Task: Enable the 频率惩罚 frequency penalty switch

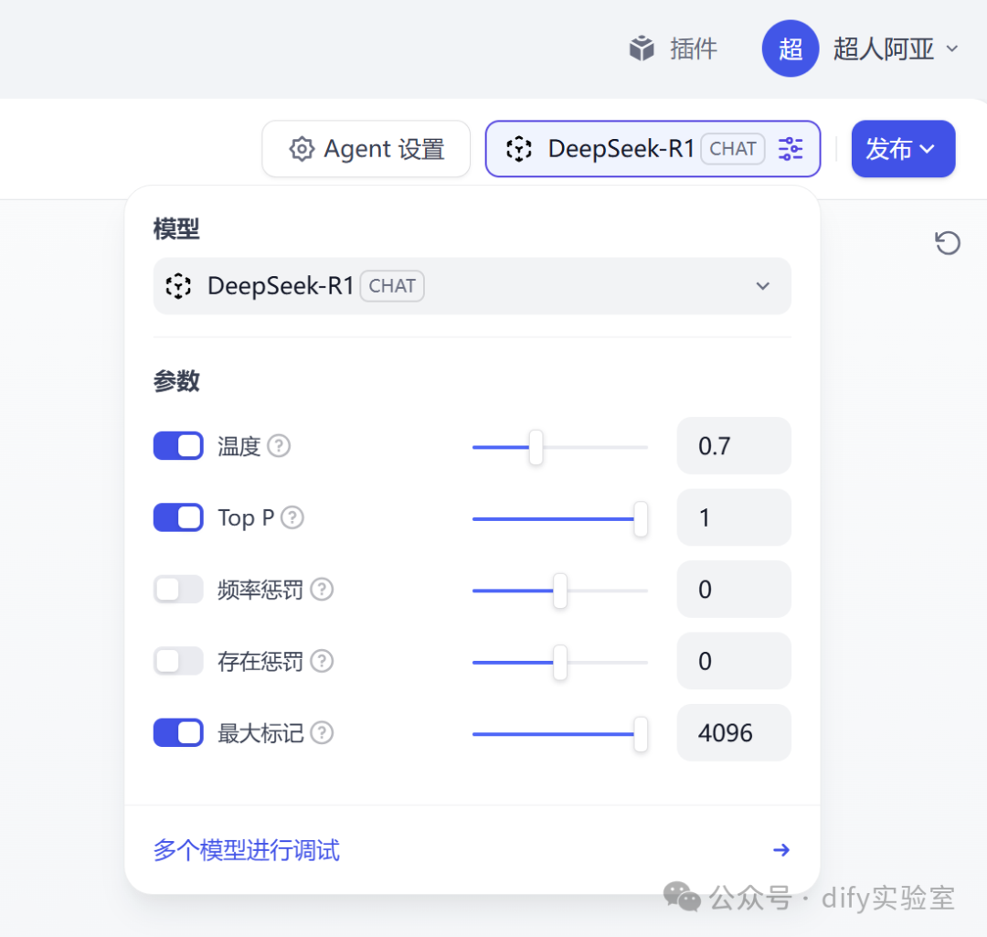Action: (x=178, y=590)
